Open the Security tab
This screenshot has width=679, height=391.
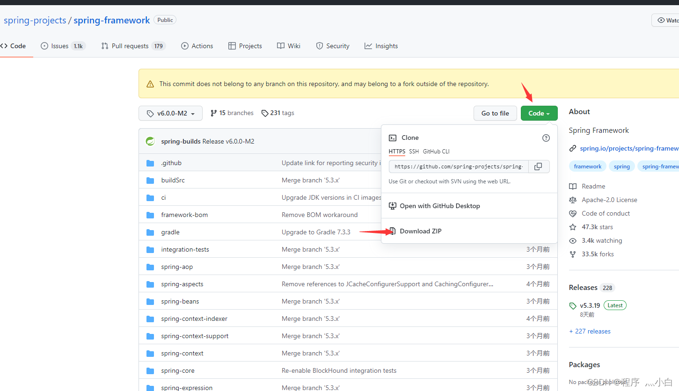(x=333, y=46)
